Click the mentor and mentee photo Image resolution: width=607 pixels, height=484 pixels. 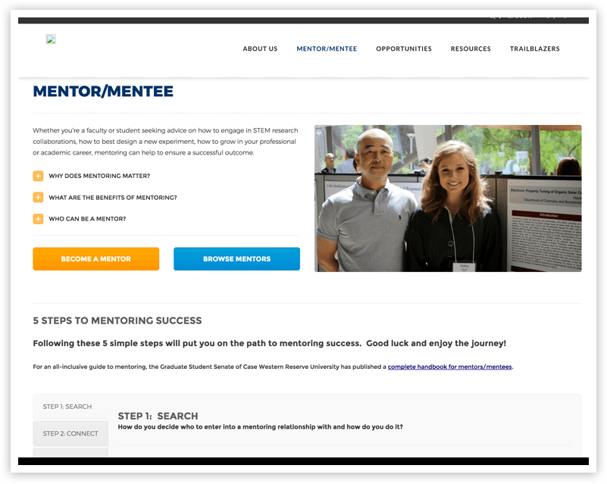point(448,198)
